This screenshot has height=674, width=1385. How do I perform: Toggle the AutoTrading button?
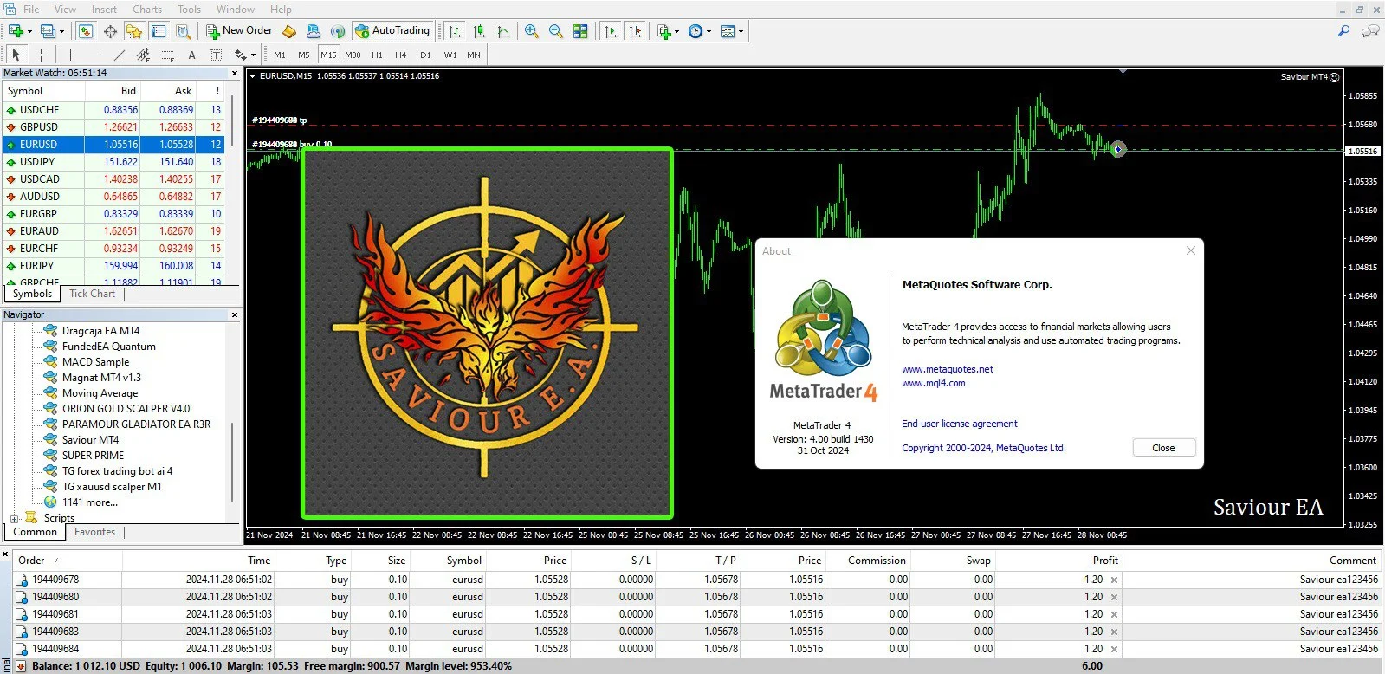[392, 30]
